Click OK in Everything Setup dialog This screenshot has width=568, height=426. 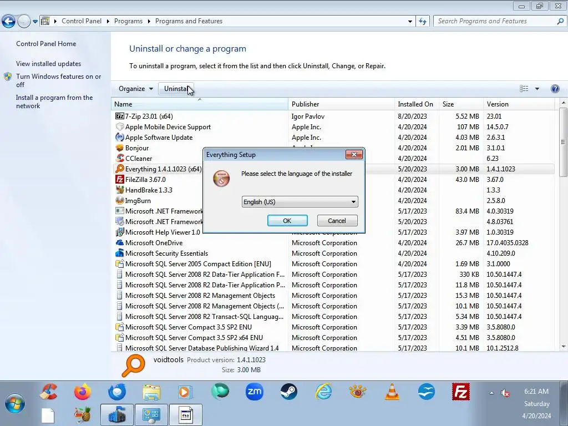point(287,221)
